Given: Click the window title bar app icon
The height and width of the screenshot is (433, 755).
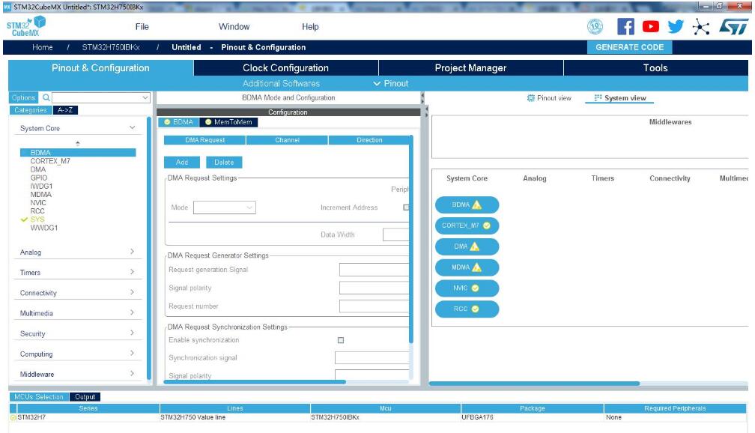Looking at the screenshot, I should 7,7.
